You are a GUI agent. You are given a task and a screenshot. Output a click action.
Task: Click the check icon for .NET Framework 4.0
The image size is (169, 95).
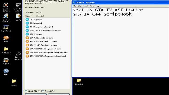pos(27,27)
